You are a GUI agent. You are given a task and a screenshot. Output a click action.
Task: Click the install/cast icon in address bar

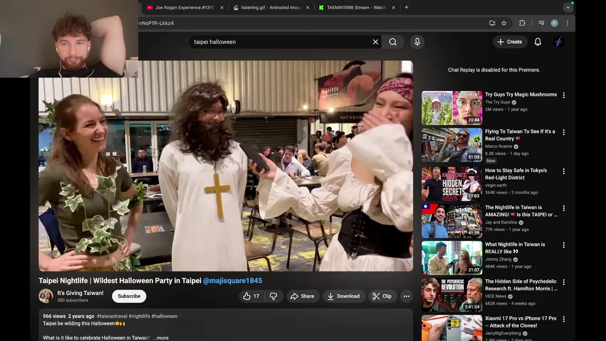tap(492, 23)
